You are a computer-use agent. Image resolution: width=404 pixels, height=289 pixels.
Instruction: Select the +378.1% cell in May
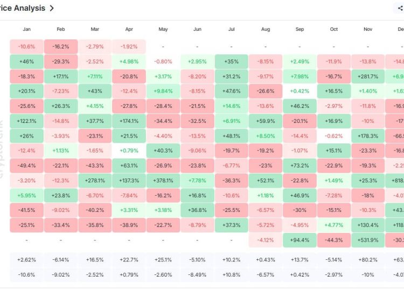click(x=163, y=180)
